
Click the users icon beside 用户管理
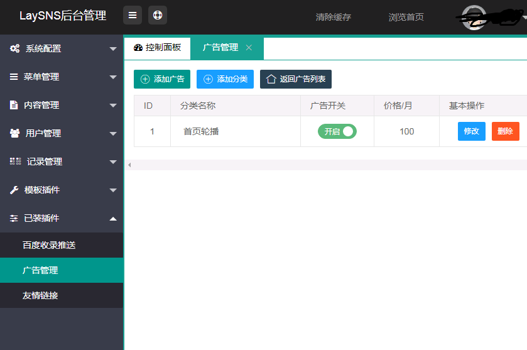14,133
